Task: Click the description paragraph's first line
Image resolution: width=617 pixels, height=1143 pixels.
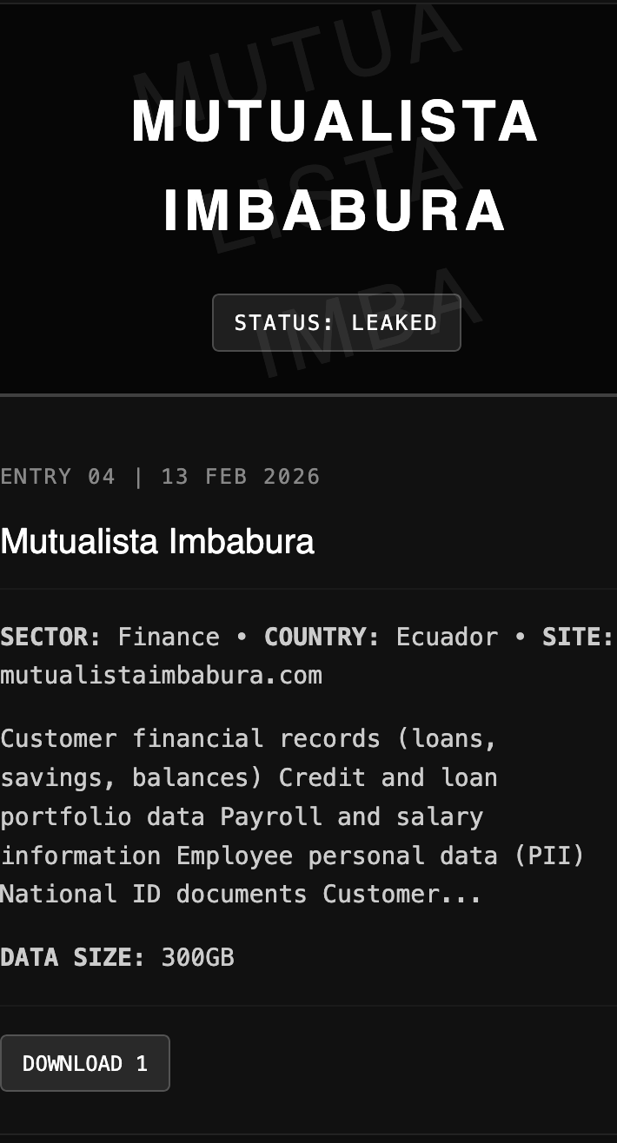Action: (x=249, y=738)
